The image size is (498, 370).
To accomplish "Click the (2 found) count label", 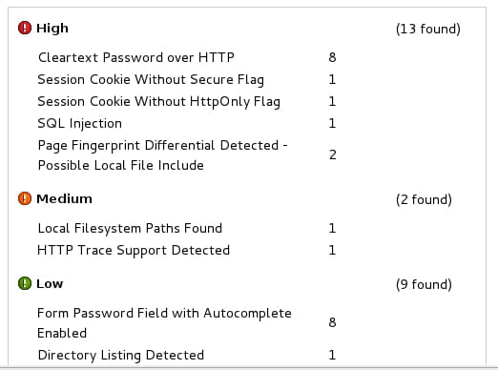I will tap(424, 199).
